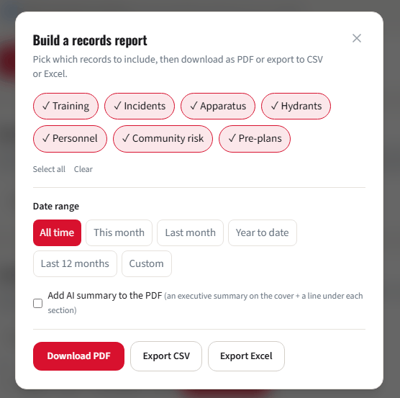Click the Select all link
The image size is (400, 398).
tap(49, 169)
